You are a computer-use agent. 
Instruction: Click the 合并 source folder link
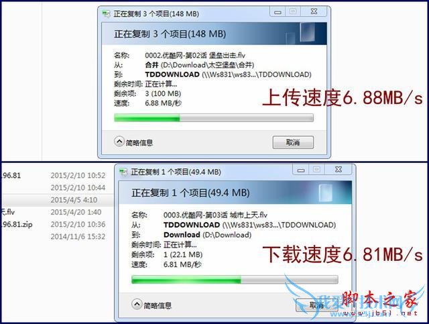(x=151, y=65)
